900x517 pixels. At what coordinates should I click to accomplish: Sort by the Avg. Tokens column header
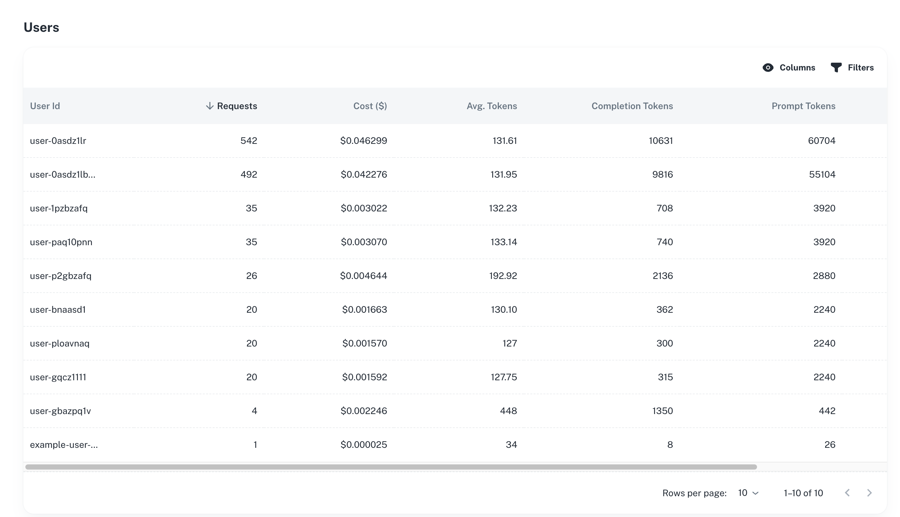pos(492,106)
